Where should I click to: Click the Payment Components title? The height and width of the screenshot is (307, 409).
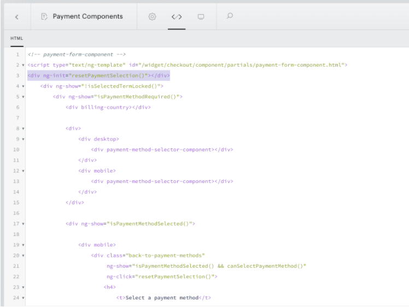pyautogui.click(x=87, y=16)
